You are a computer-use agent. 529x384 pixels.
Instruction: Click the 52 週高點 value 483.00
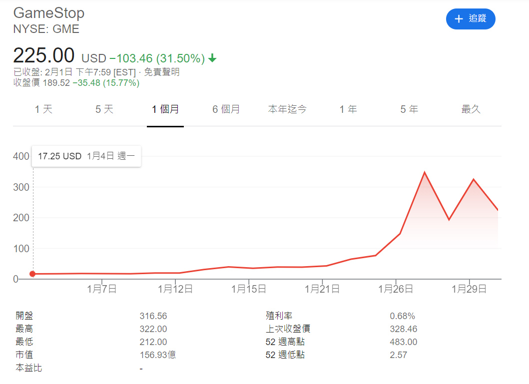404,342
